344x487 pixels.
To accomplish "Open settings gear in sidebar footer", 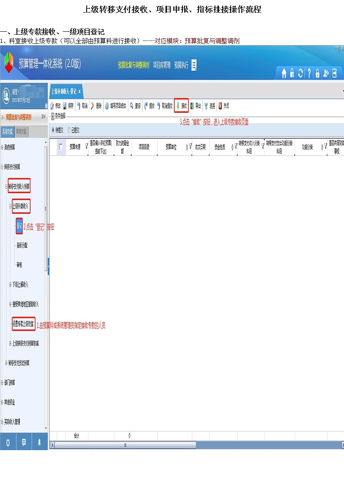I will click(8, 442).
